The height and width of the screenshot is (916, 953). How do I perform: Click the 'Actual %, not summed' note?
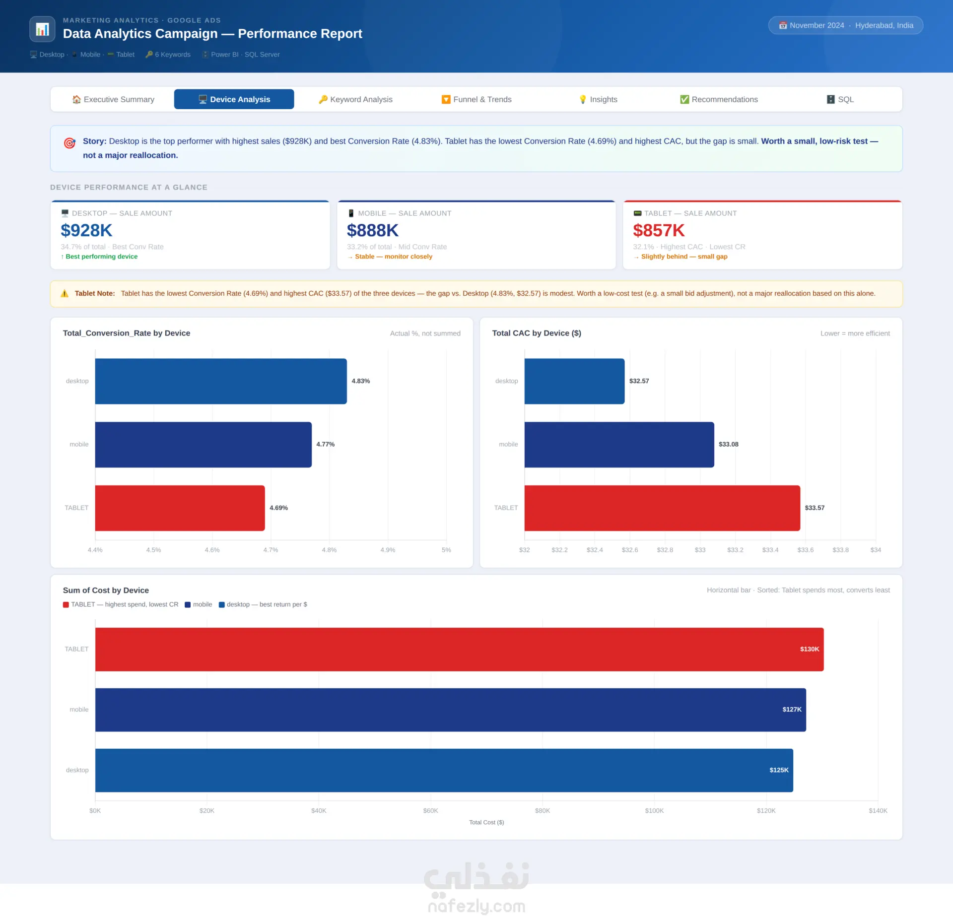(425, 333)
